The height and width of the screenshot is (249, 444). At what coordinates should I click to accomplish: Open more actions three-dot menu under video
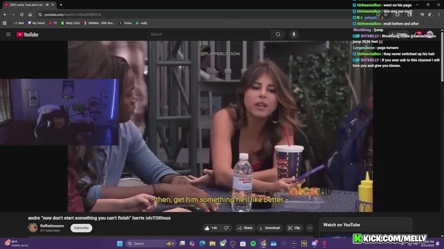coord(309,228)
